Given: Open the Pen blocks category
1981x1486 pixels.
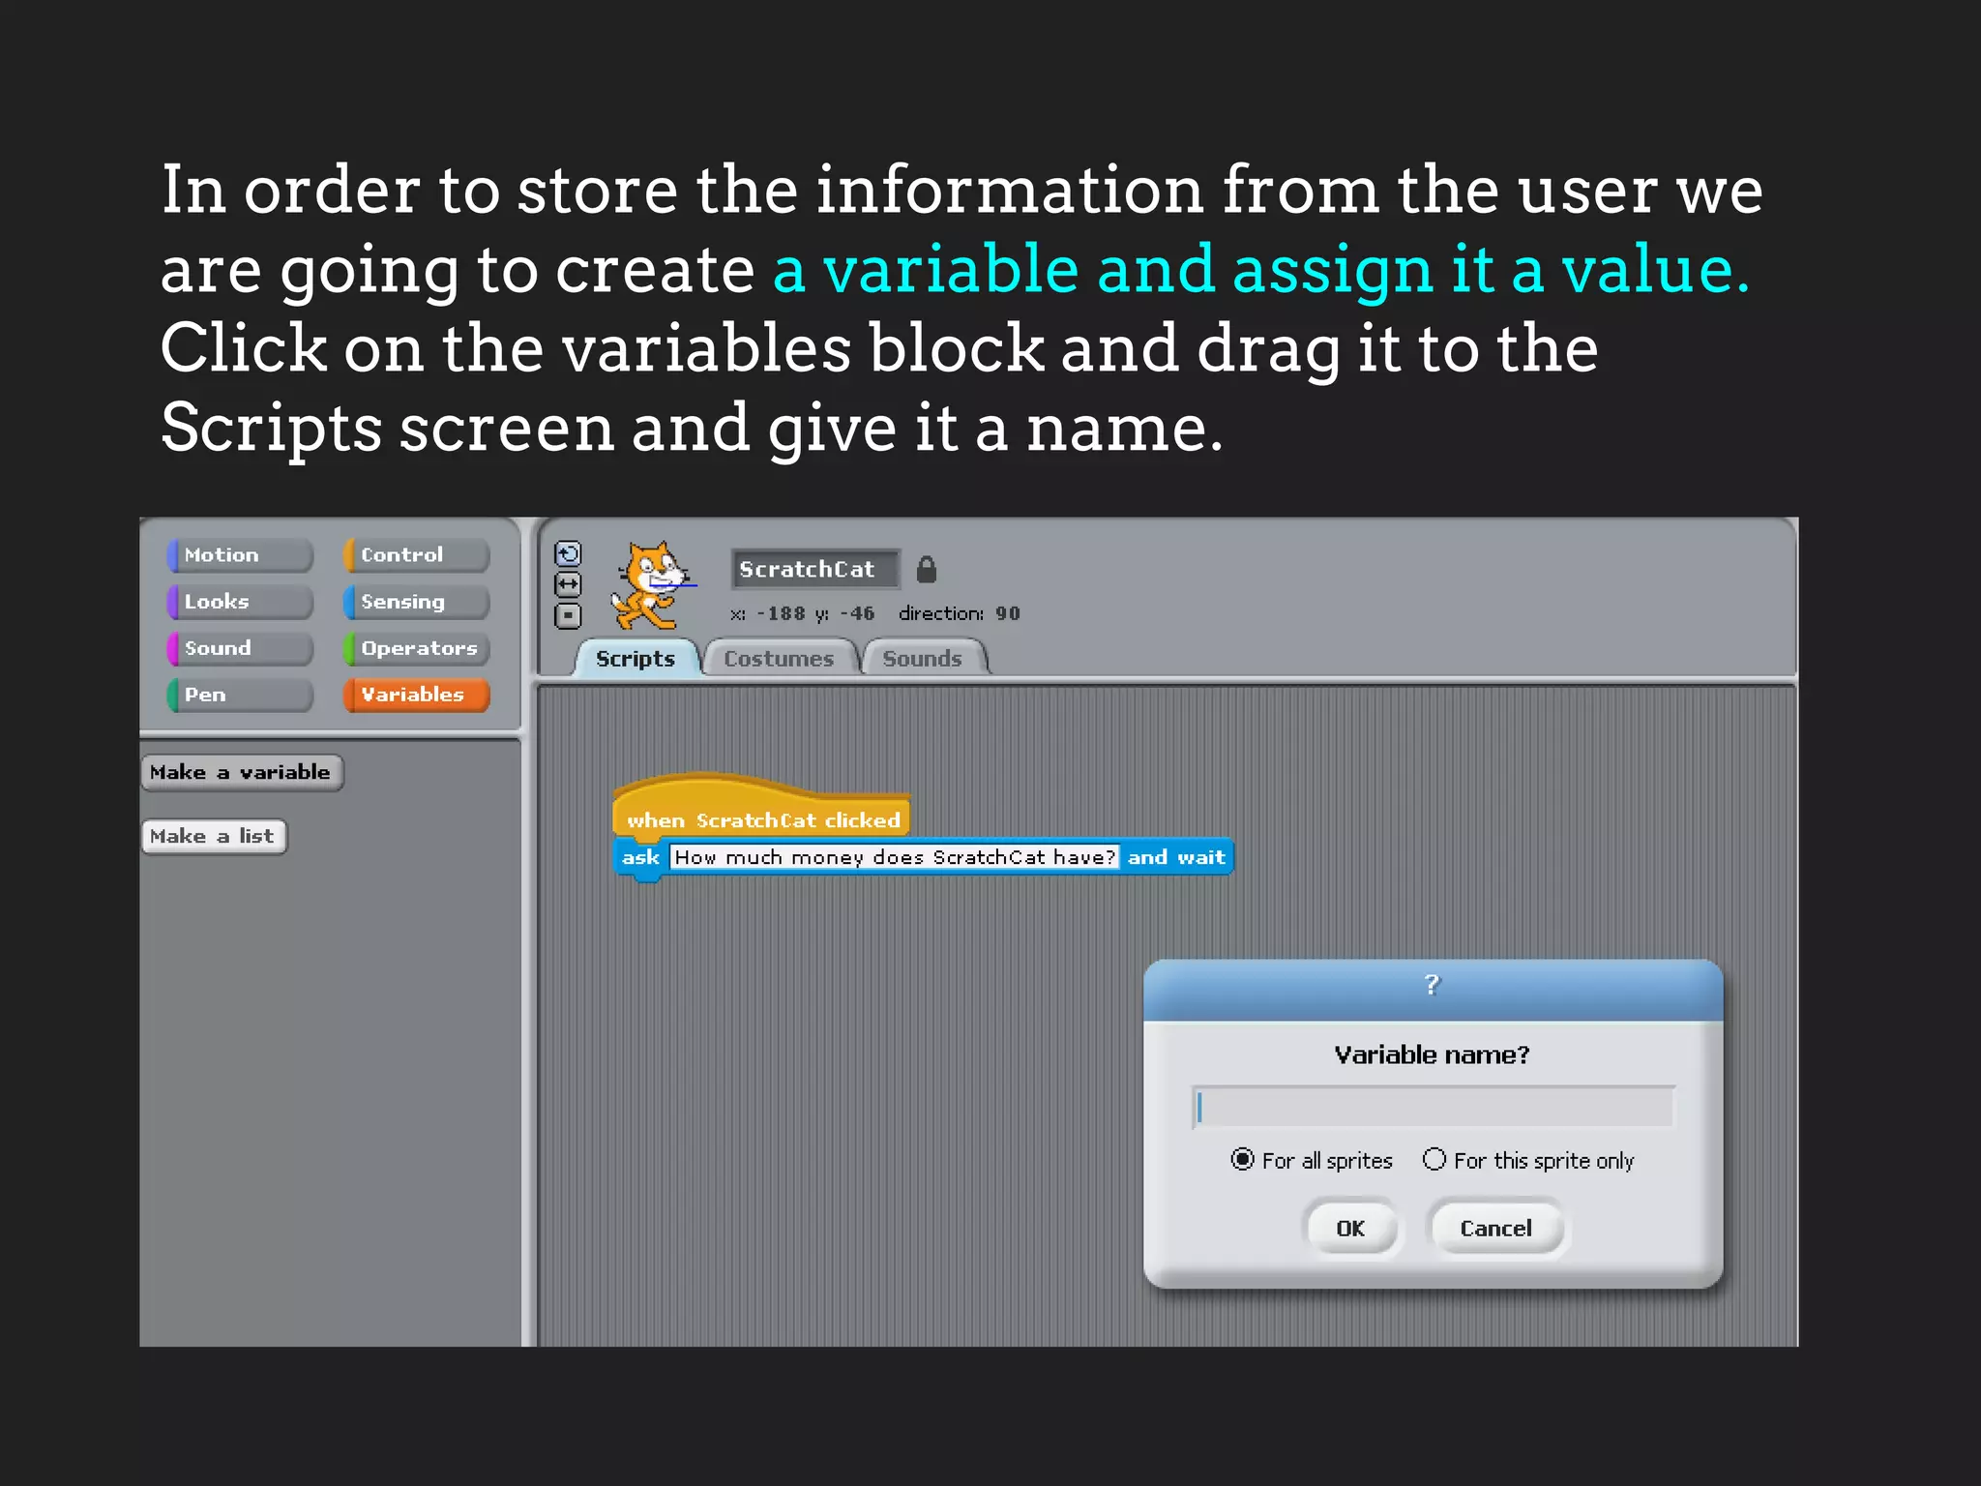Looking at the screenshot, I should [x=240, y=695].
